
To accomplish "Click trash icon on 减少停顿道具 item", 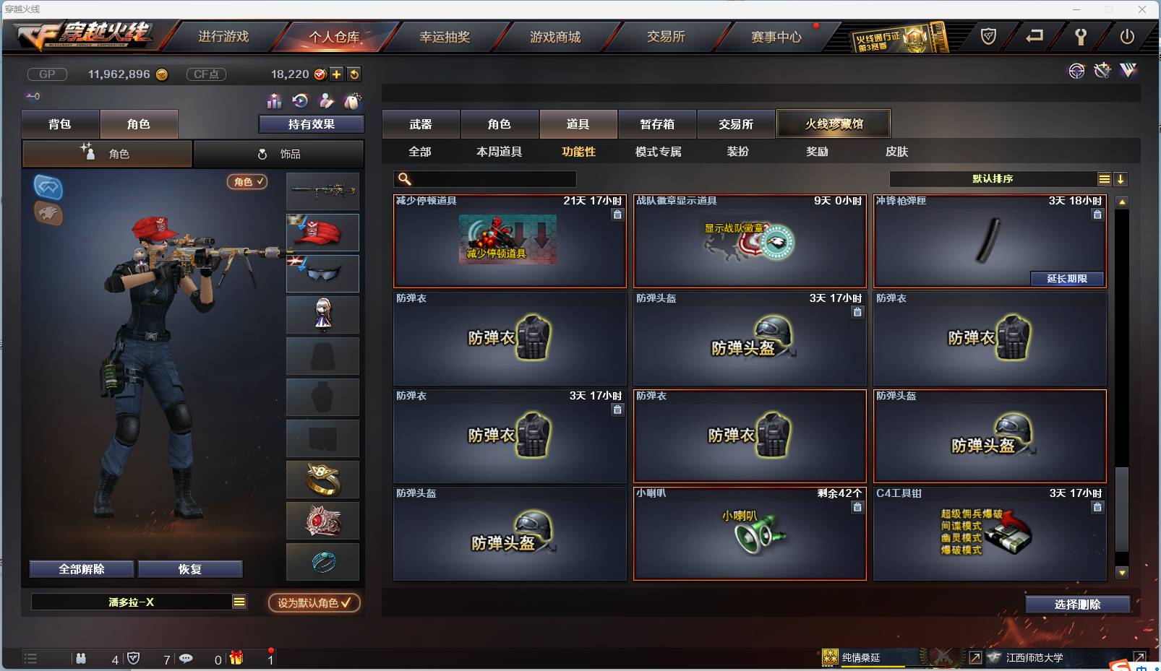I will pyautogui.click(x=617, y=215).
